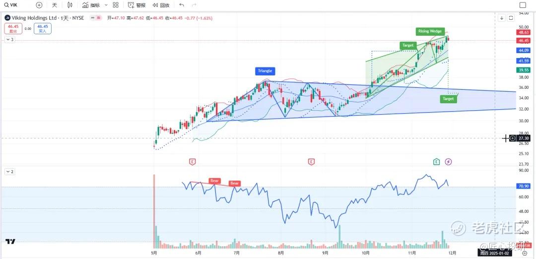Create an alert with 警报 button
Image resolution: width=536 pixels, height=259 pixels.
(x=136, y=5)
